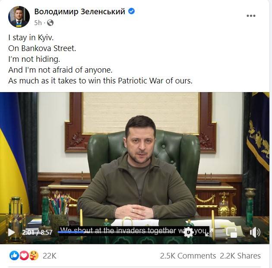Click the Love heart reaction icon

(x=24, y=255)
